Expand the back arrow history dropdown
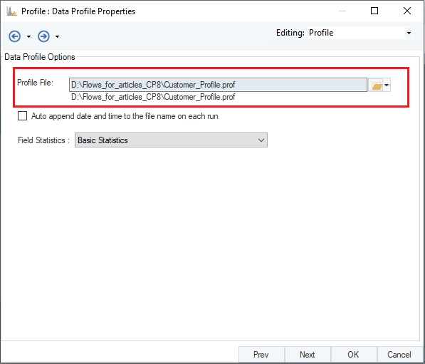This screenshot has width=425, height=364. (x=28, y=36)
